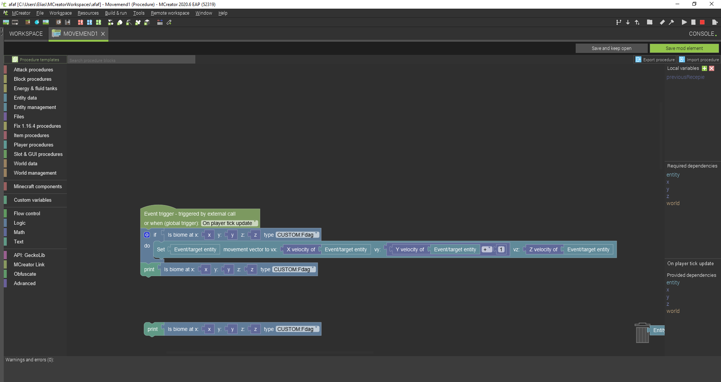Close the MOVEMEND1 tab
This screenshot has width=721, height=382.
tap(103, 34)
